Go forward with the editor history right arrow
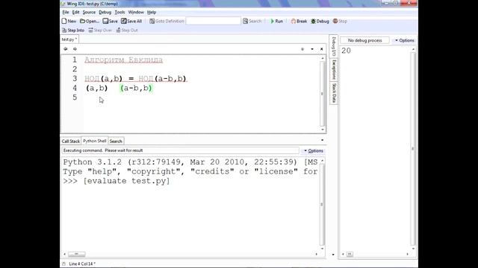 tap(75, 49)
